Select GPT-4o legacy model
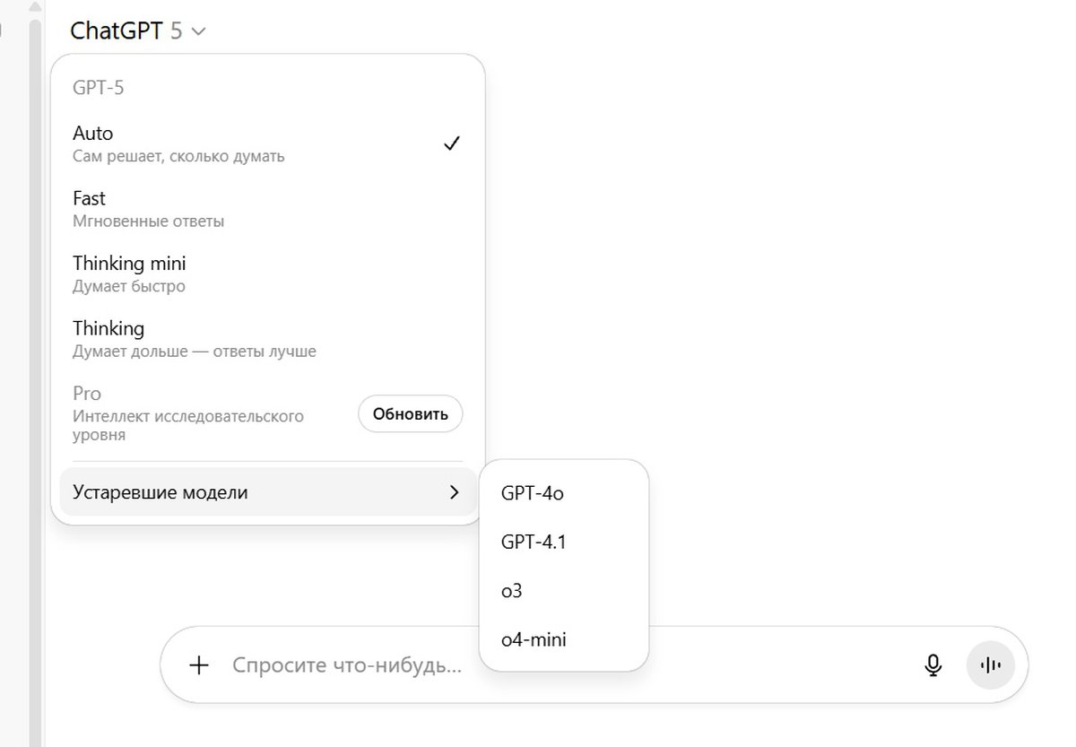 coord(533,493)
